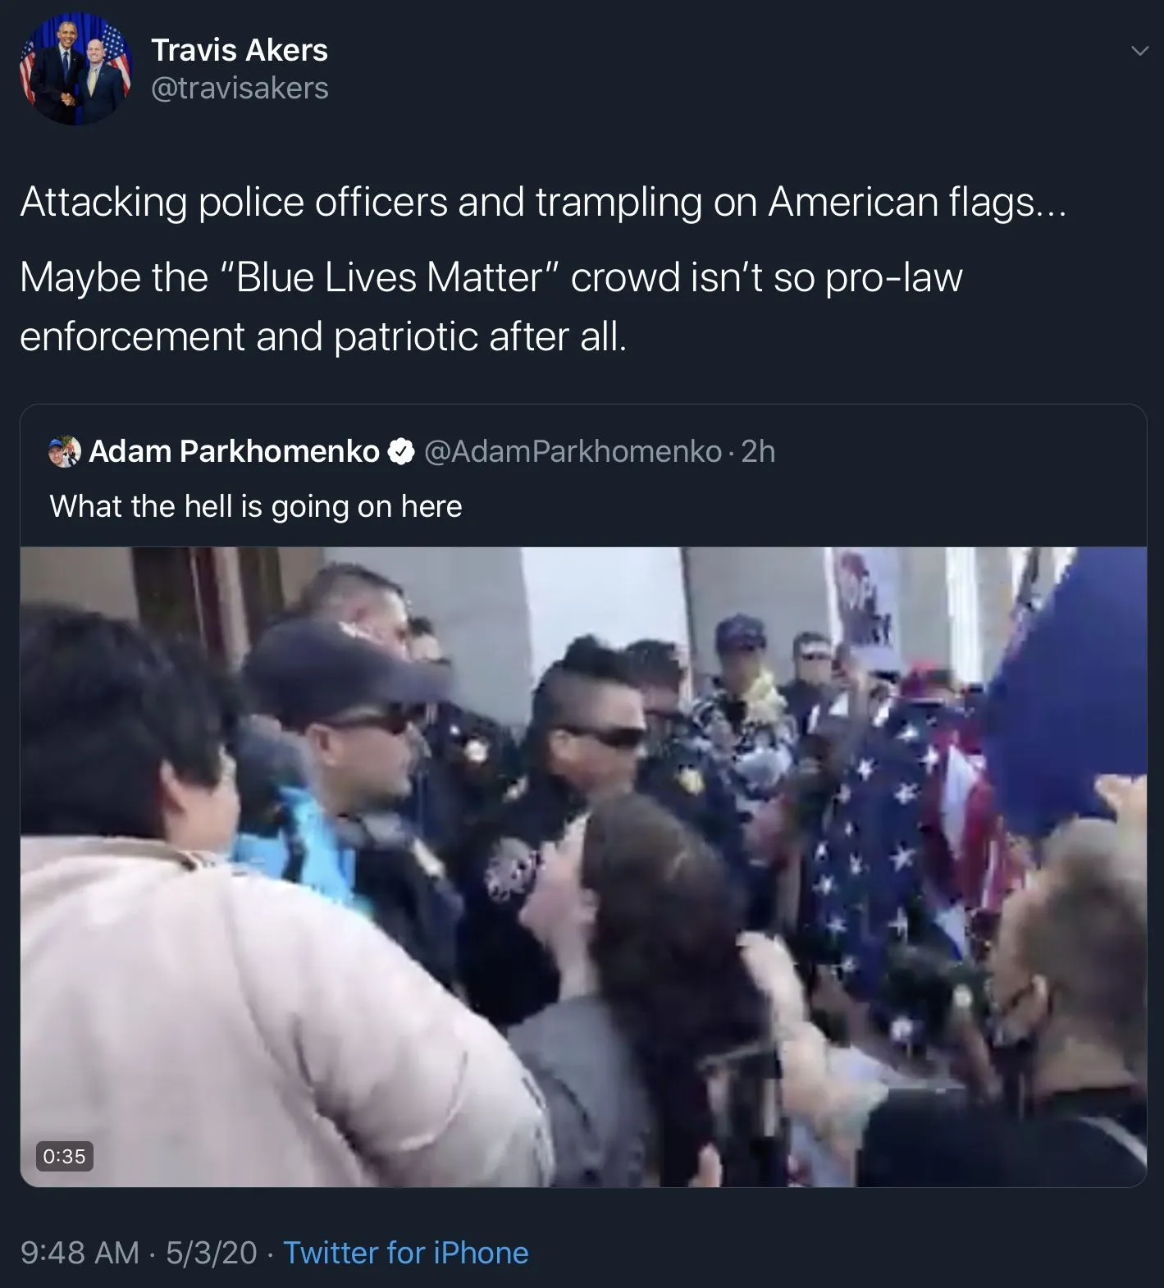Screen dimensions: 1164x1288
Task: Expand the tweet options chevron
Action: tap(1139, 52)
